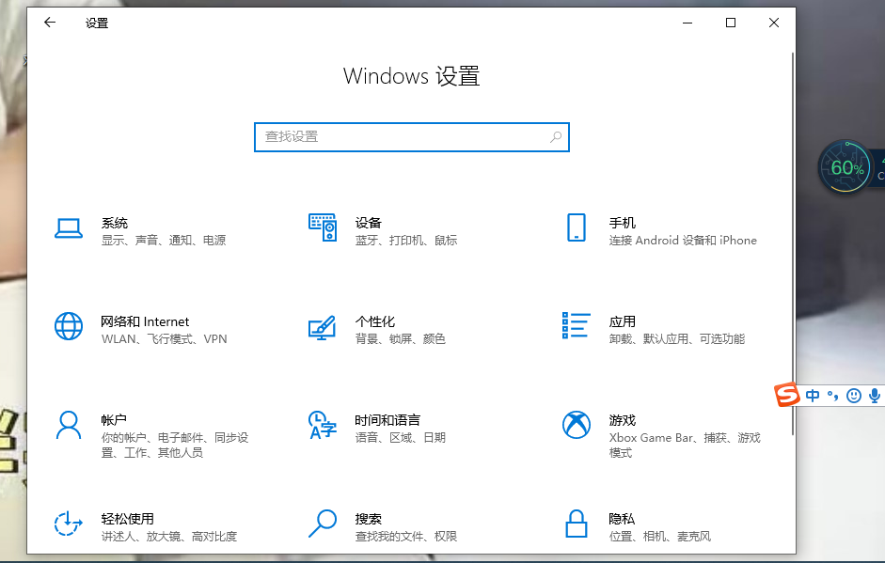Open 帐户 (Accounts) settings

69,425
